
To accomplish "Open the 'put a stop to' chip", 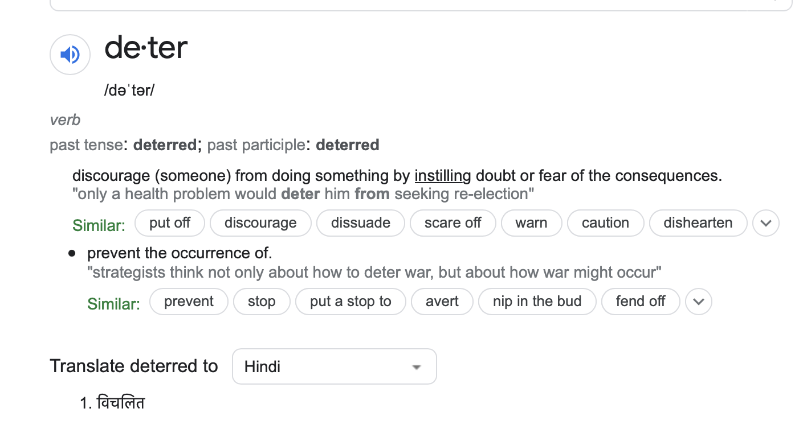I will 350,302.
